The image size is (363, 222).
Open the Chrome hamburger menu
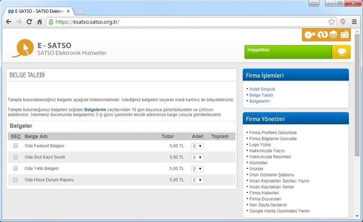(x=354, y=22)
